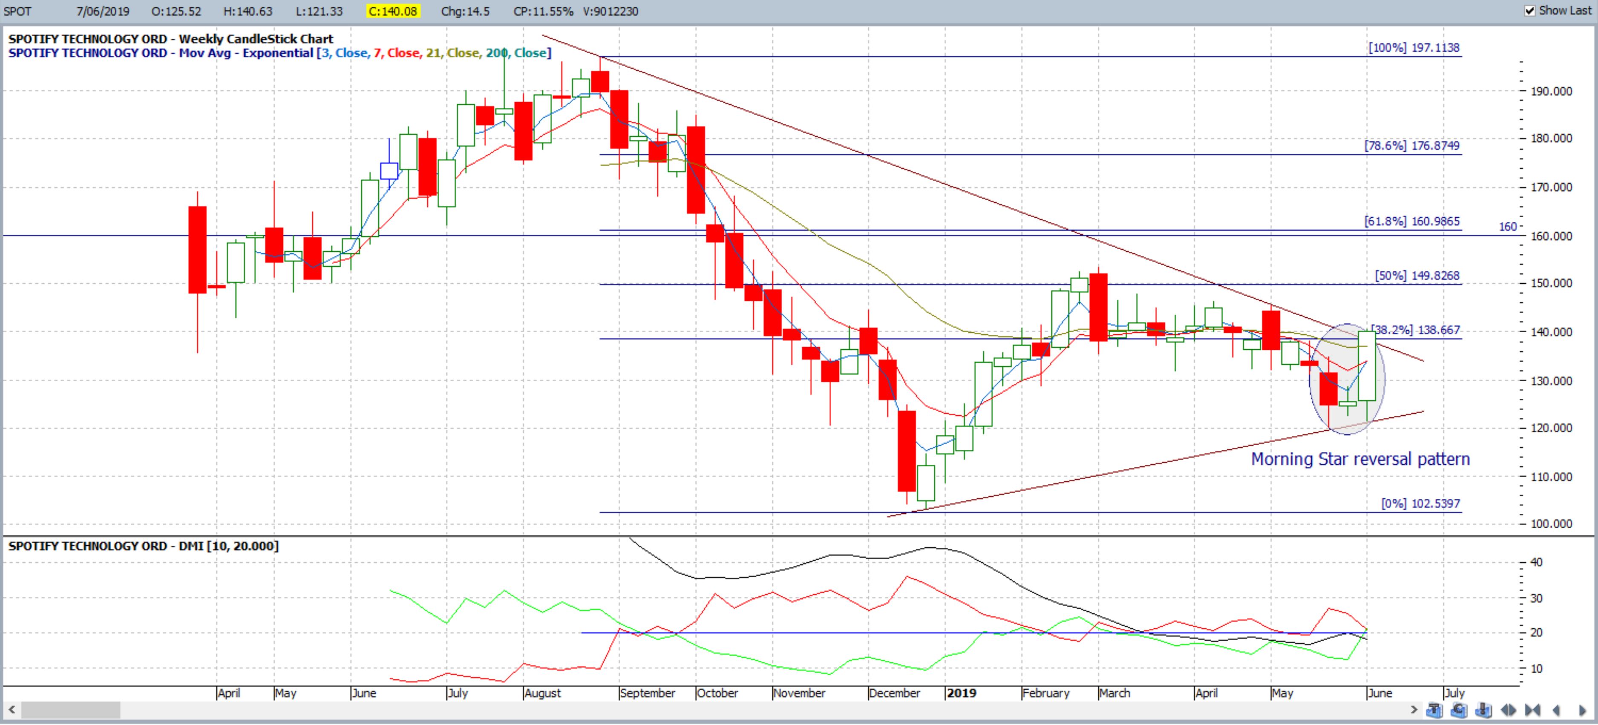Click the Mov Avg - Exponential legend label
Screen dimensions: 1598x725
click(246, 53)
